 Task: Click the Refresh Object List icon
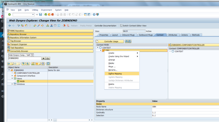(x=43, y=64)
